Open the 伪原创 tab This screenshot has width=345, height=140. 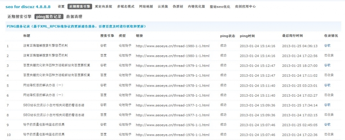point(178,7)
